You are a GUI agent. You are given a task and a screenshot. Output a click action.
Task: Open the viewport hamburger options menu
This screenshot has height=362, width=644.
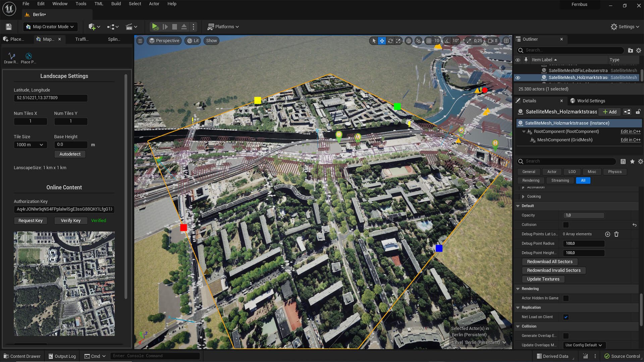140,41
